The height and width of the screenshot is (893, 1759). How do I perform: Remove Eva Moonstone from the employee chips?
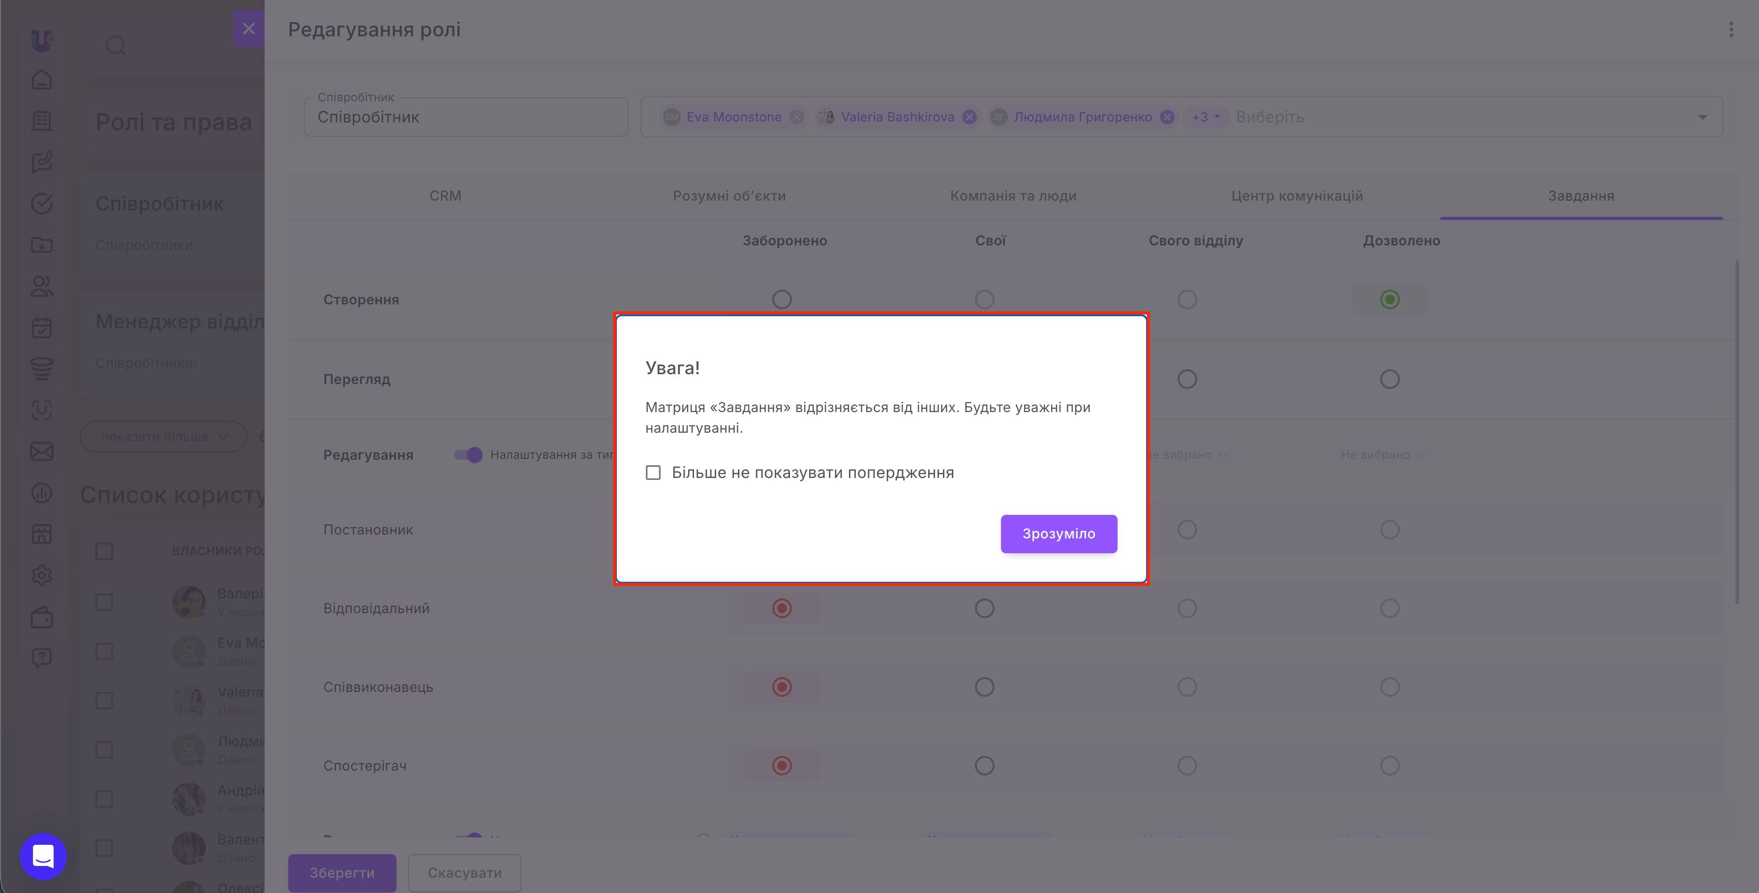(x=796, y=118)
